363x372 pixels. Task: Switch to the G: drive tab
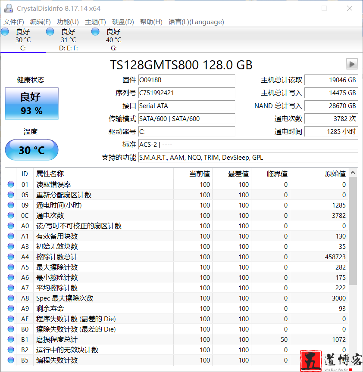(113, 40)
